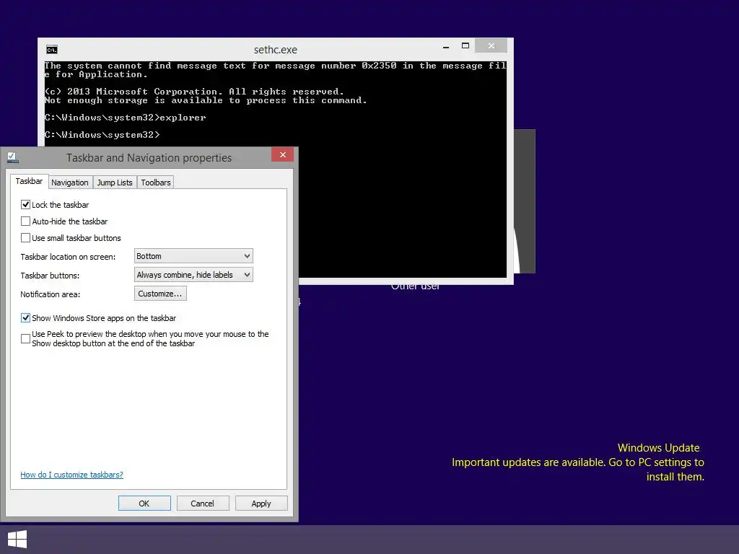Open the Windows Start button
Screen dimensions: 739x554
click(17, 540)
